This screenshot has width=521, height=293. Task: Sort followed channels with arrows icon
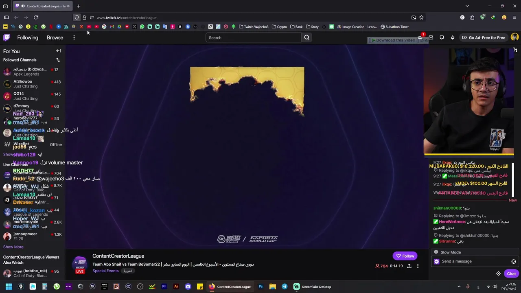58,60
